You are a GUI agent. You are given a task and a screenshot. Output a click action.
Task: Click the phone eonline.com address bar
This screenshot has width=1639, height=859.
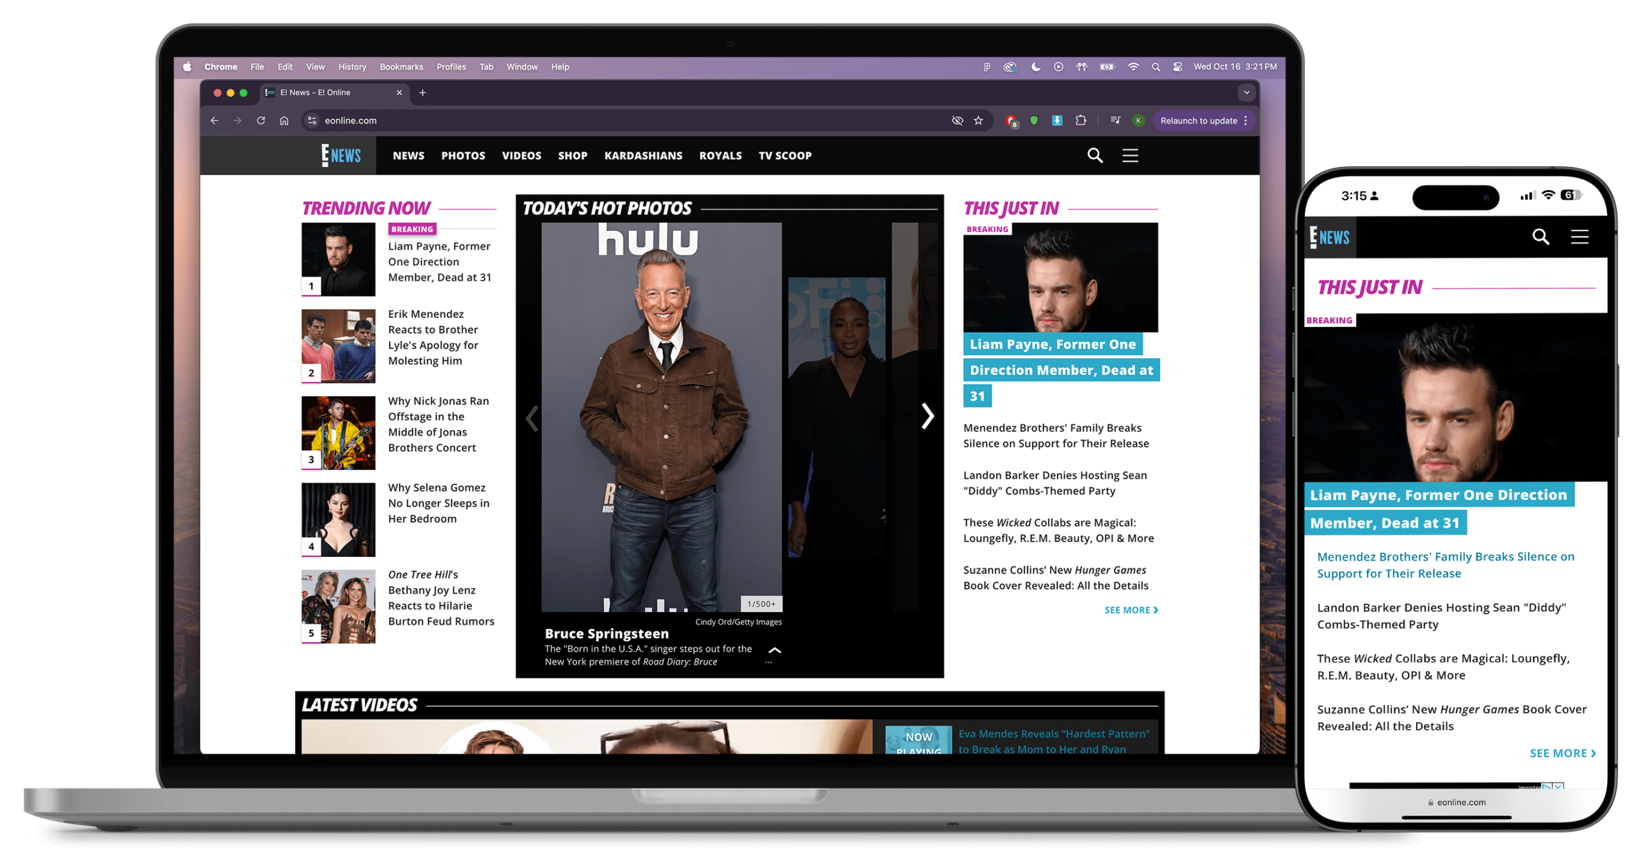click(1456, 802)
